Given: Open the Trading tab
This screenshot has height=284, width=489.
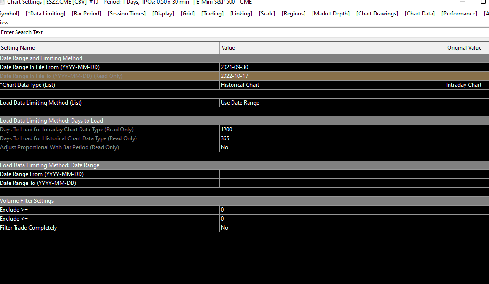Looking at the screenshot, I should click(x=212, y=14).
